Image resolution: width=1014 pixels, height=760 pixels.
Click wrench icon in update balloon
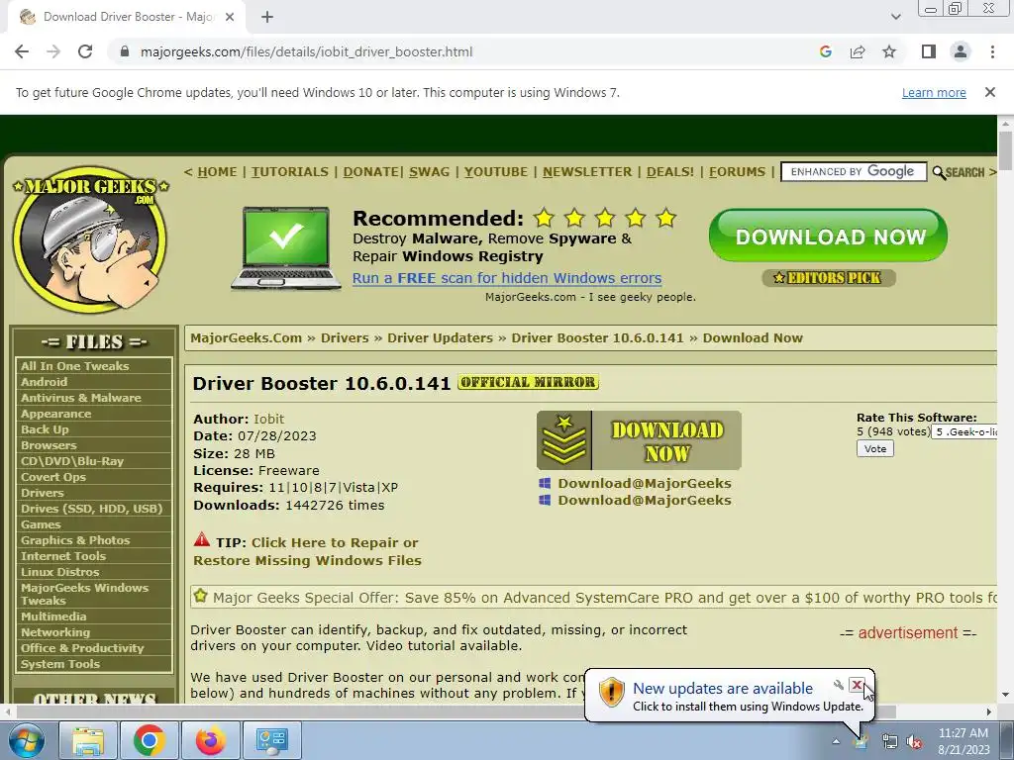(839, 685)
